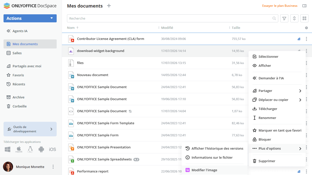The image size is (312, 175).
Task: Go to Mes documents in sidebar
Action: 30,44
